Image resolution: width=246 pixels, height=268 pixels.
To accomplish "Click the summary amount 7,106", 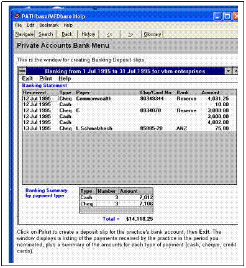I will click(146, 204).
